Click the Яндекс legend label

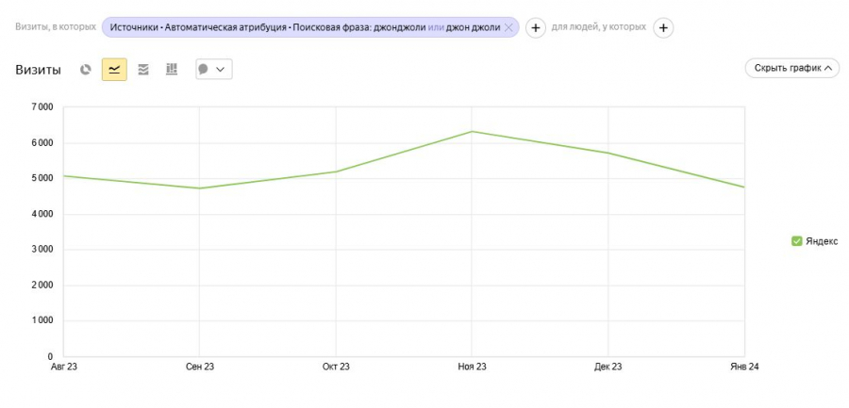[x=822, y=241]
